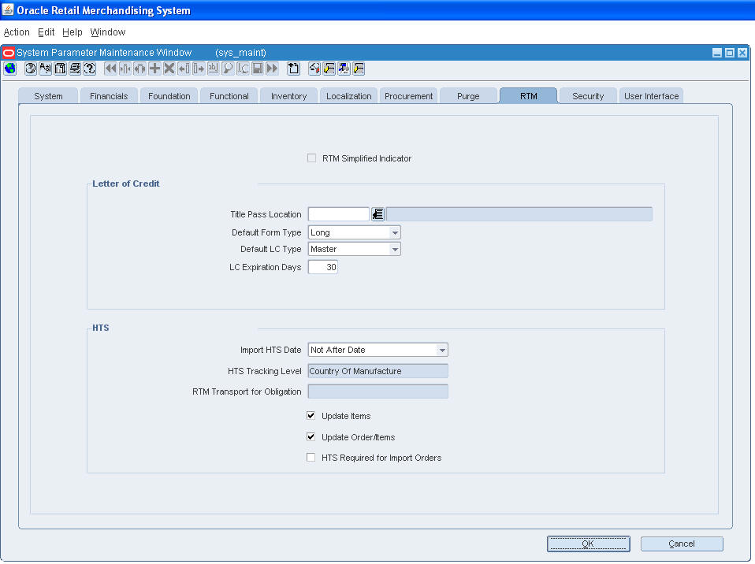Screen dimensions: 755x564
Task: Click the RTM Transport for Obligation field
Action: coord(378,391)
